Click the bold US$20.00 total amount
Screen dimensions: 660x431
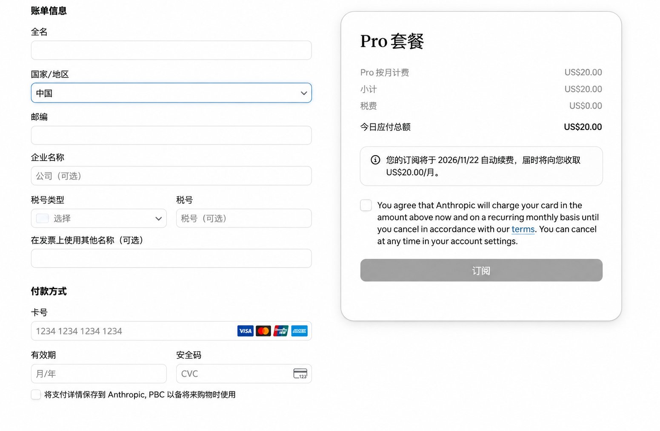point(583,127)
